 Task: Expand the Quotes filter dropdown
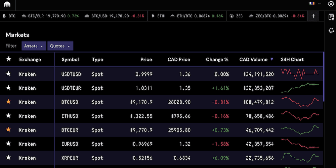click(x=60, y=46)
